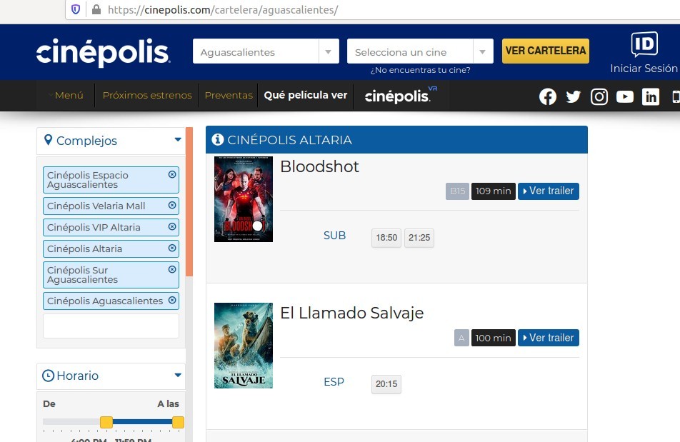Remove the plain Cinépolis Altaria filter tag
The height and width of the screenshot is (442, 680).
point(171,248)
